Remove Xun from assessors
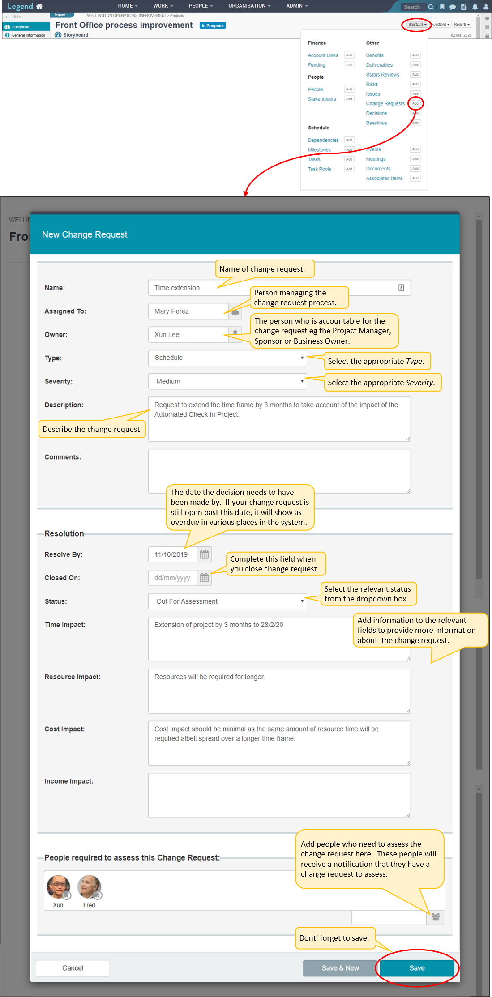 (67, 895)
